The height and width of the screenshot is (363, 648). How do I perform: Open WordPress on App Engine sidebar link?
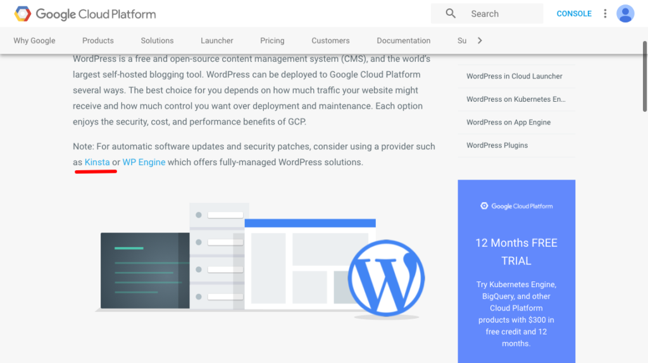coord(509,122)
